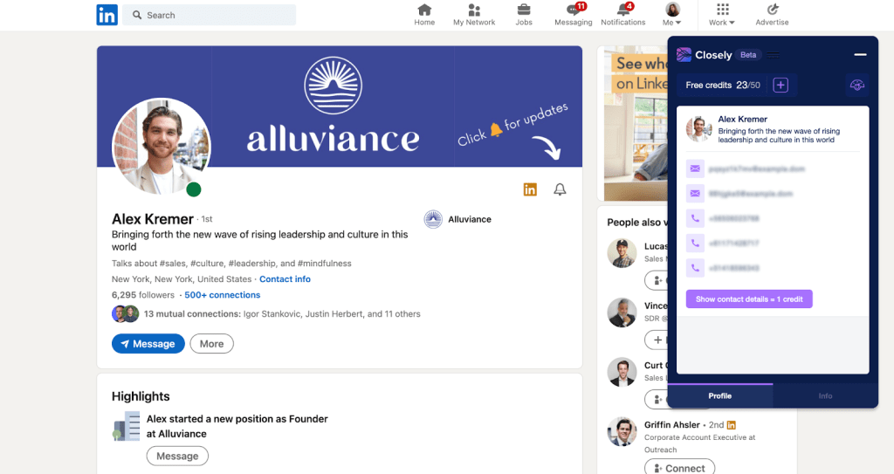Click the Closely drag handle icon
The width and height of the screenshot is (894, 474).
(x=774, y=55)
